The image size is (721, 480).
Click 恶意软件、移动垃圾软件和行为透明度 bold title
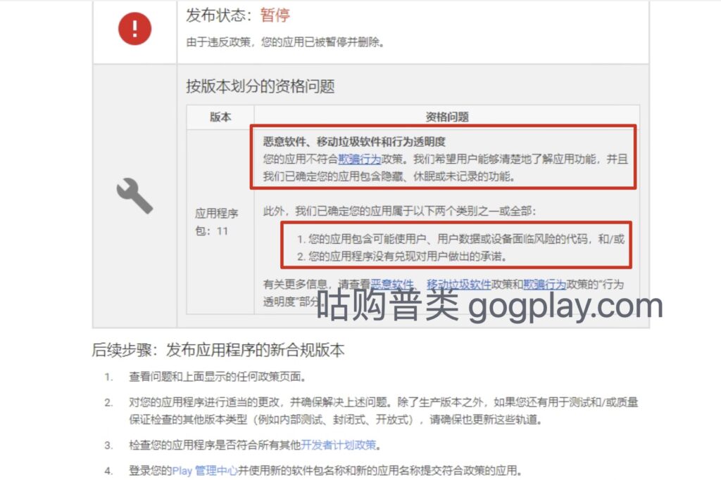coord(354,142)
